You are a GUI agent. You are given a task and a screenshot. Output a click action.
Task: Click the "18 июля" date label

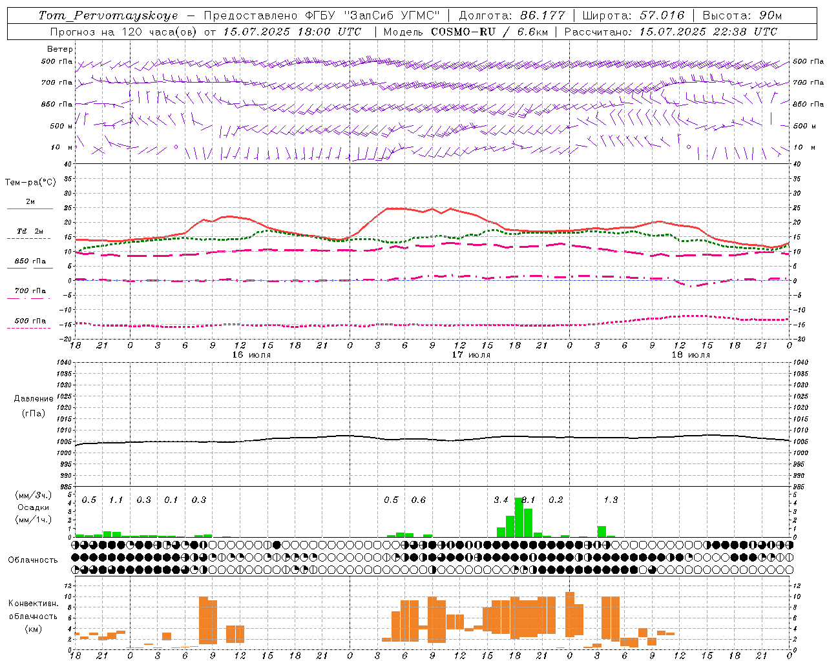tap(691, 354)
